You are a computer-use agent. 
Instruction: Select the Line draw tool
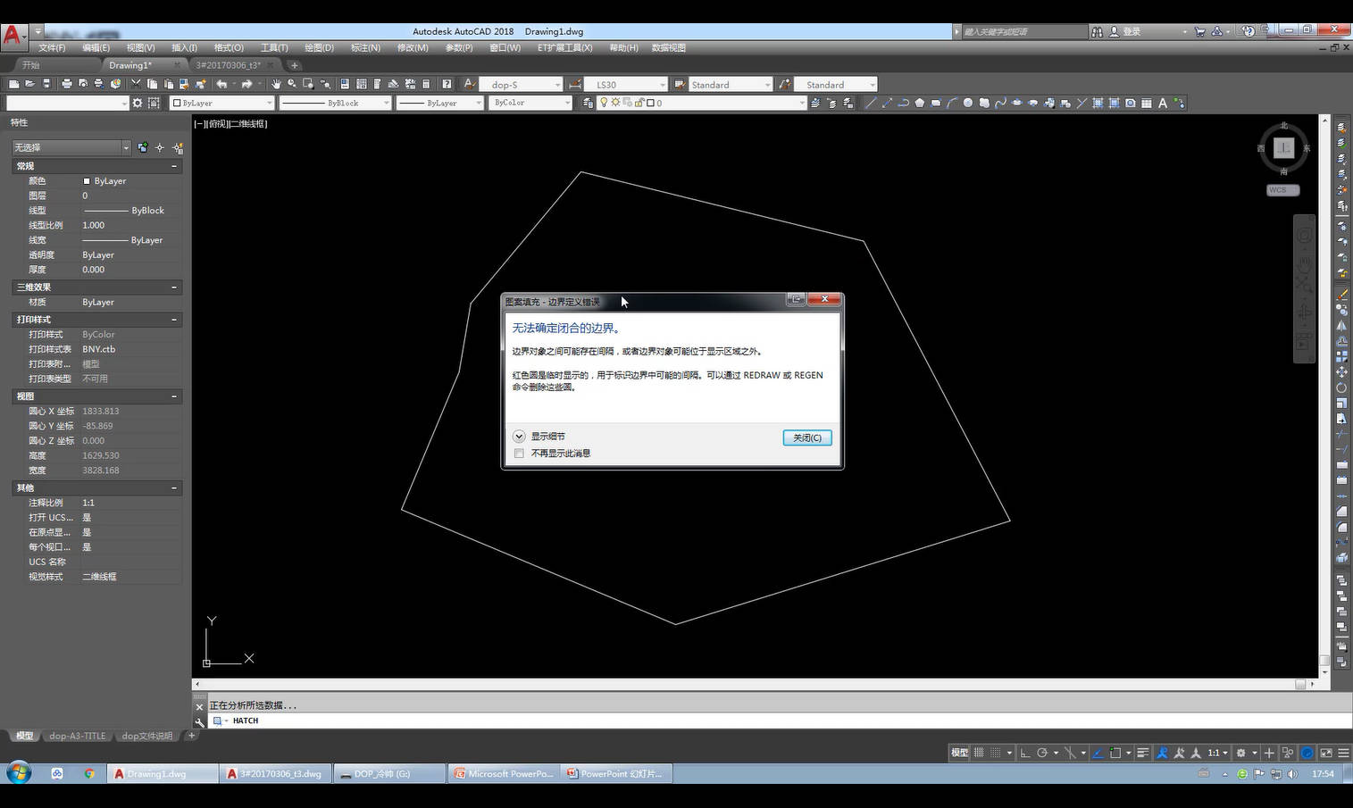coord(871,103)
